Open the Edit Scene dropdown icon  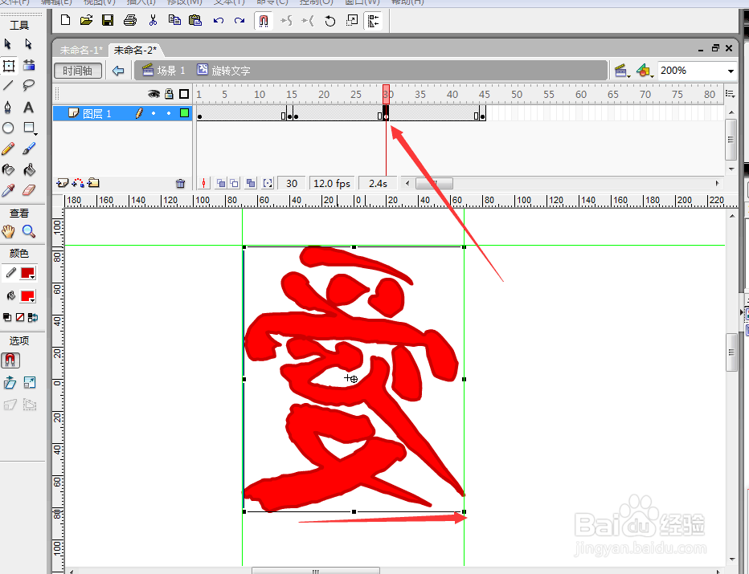tap(621, 71)
